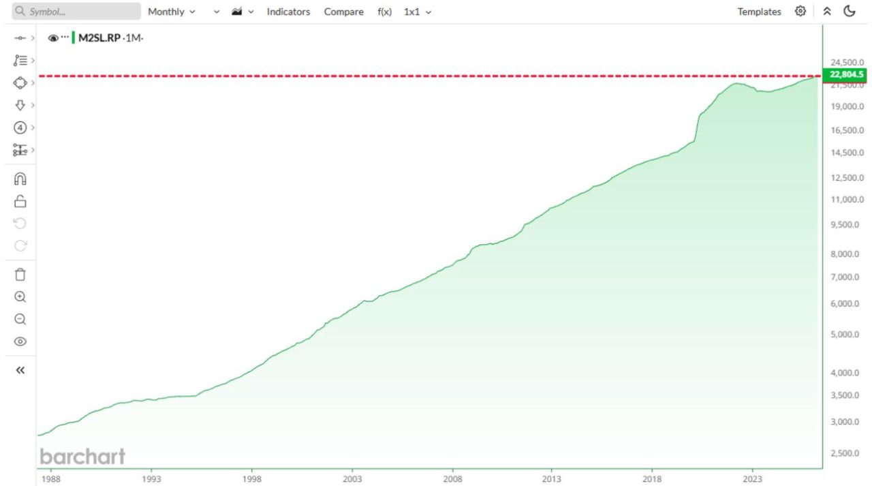Select the arrow marker tool icon
This screenshot has height=486, width=872.
[20, 105]
